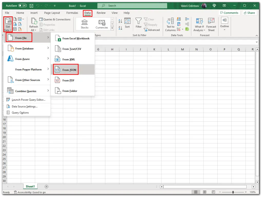This screenshot has height=198, width=263.
Task: Click the Remove Duplicates icon
Action: pyautogui.click(x=179, y=24)
